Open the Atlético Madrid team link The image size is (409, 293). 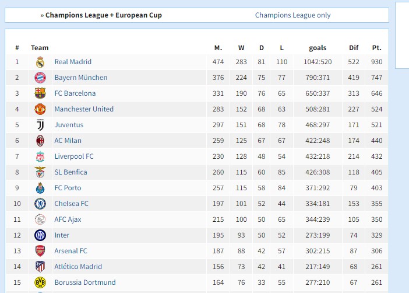[78, 267]
